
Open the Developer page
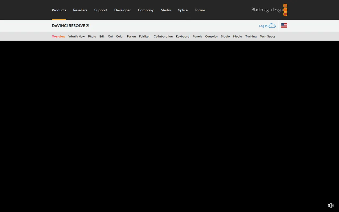pos(123,10)
